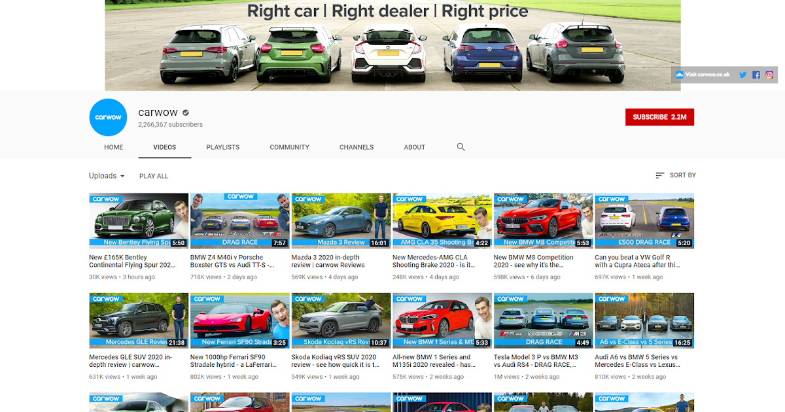Go to the COMMUNITY tab
Screen dimensions: 785x412
click(290, 147)
